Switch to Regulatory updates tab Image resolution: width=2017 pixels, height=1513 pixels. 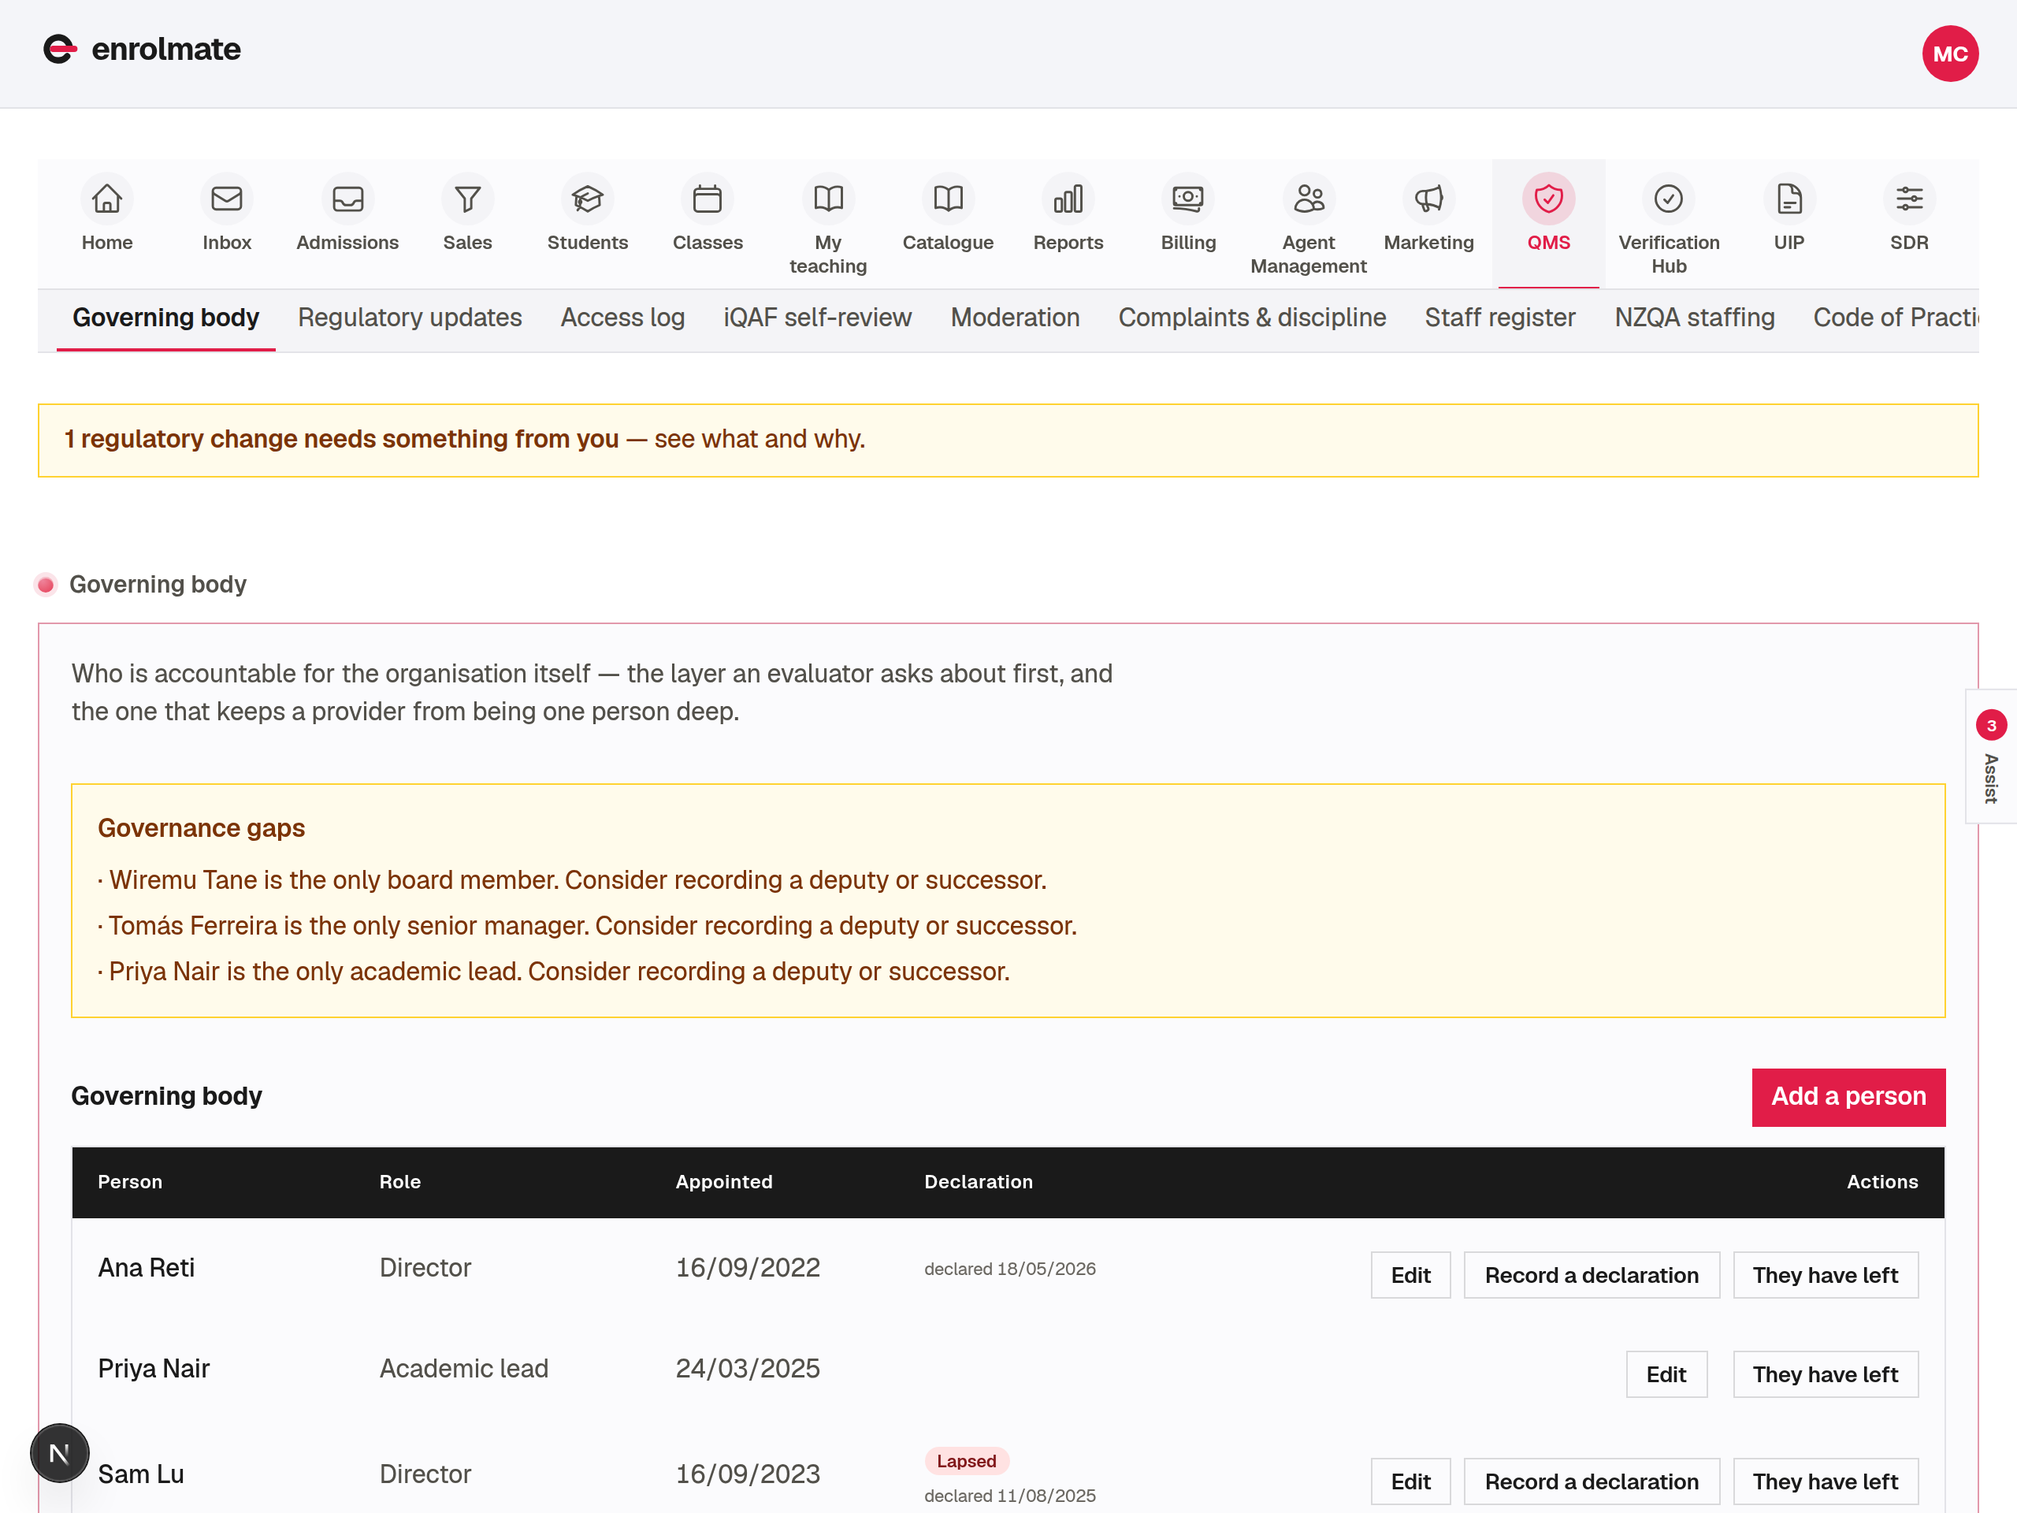[x=410, y=318]
